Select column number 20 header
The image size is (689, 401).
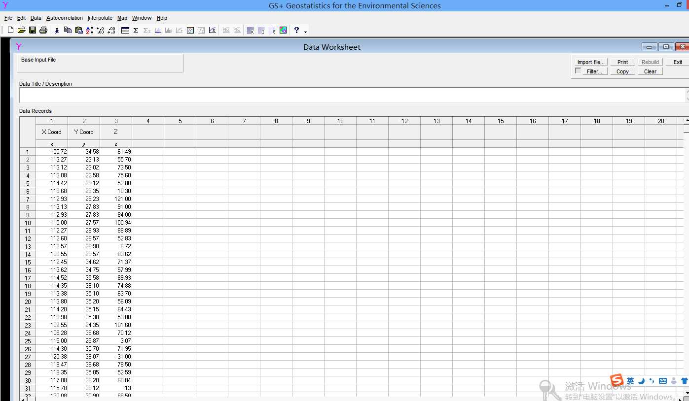point(661,121)
